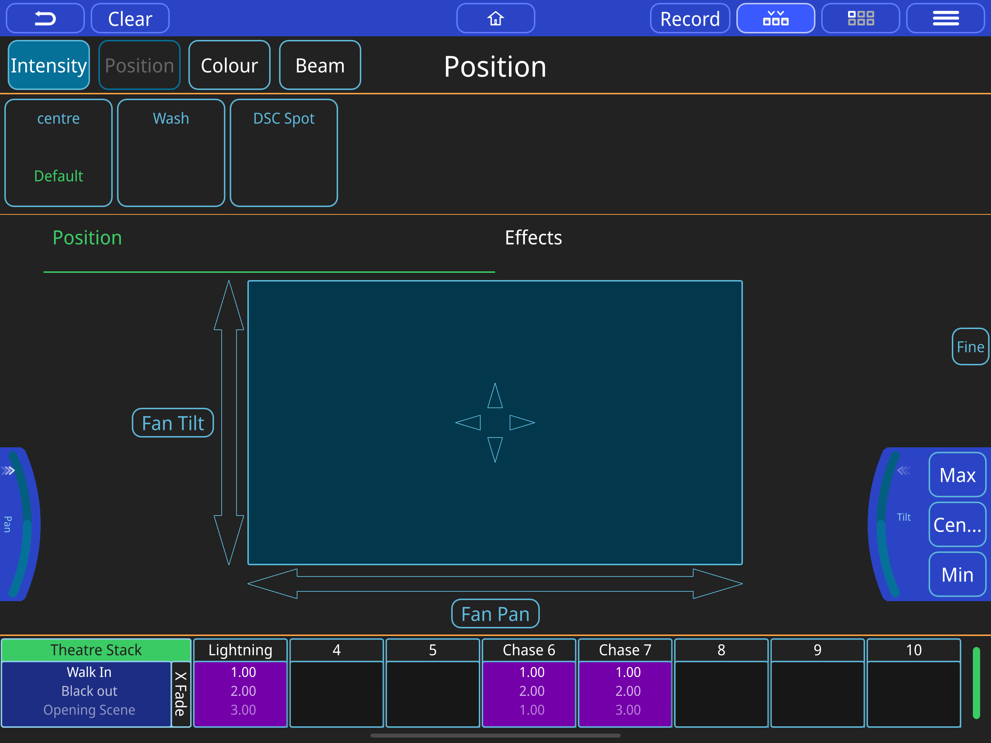The width and height of the screenshot is (991, 743).
Task: Toggle the Fan Tilt button
Action: coord(173,423)
